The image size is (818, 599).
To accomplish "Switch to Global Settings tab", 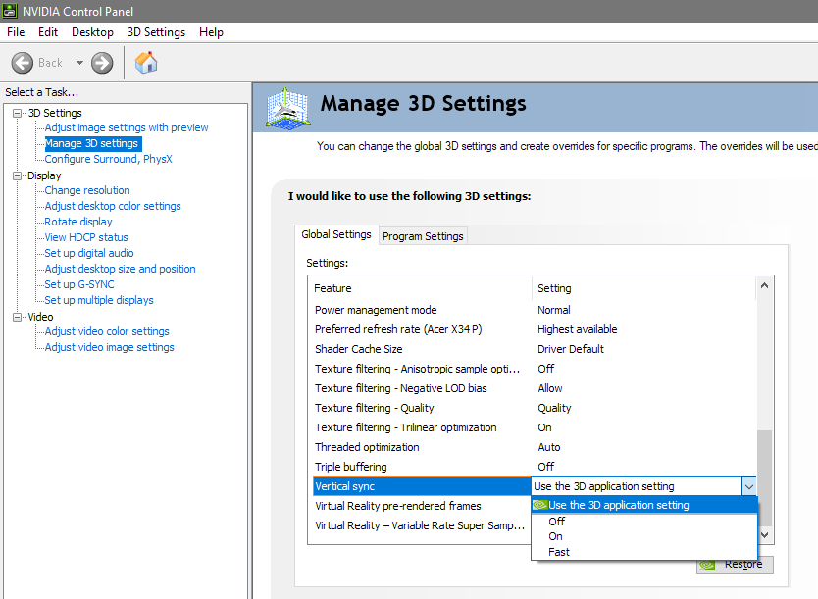I will (x=336, y=234).
